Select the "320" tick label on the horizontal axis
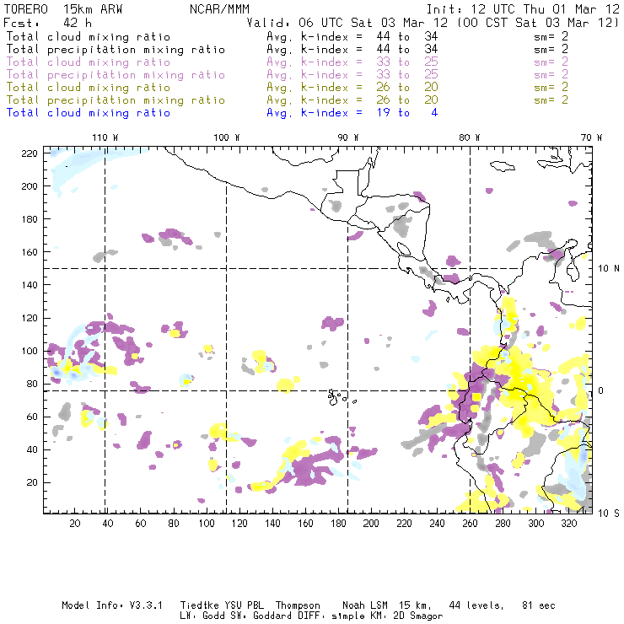This screenshot has width=624, height=624. point(568,524)
